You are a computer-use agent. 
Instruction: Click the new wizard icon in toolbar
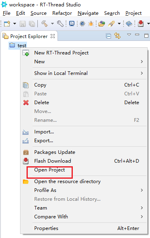point(7,24)
